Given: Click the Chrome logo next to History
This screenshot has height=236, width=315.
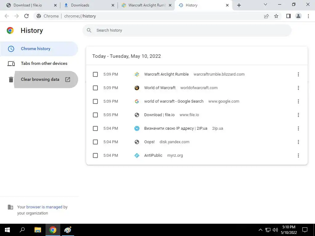Looking at the screenshot, I should tap(10, 30).
